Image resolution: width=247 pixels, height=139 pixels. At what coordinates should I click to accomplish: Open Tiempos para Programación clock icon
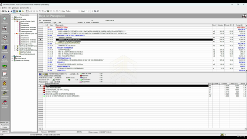click(5, 86)
